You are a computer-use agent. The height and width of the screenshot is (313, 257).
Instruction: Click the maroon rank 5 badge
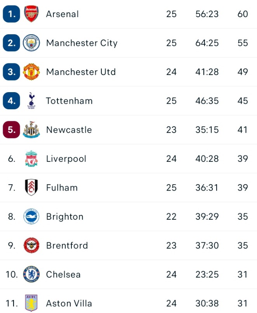coord(11,130)
